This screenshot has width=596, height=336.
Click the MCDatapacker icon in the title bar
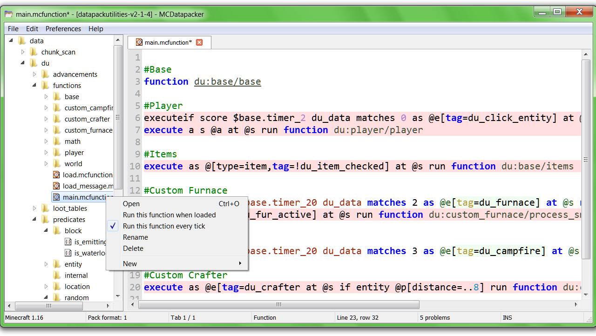[8, 14]
